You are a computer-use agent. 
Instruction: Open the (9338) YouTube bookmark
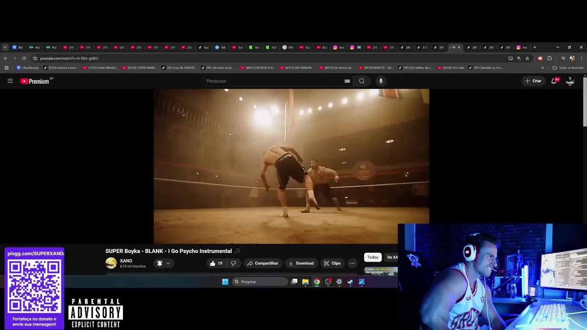tap(451, 68)
